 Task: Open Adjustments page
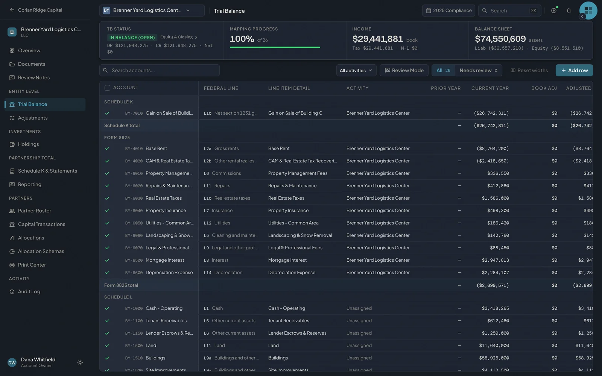(x=45, y=118)
